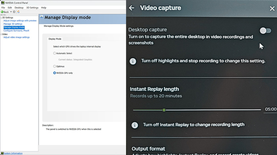Click the 'Records up to 20 minutes' text

click(156, 96)
